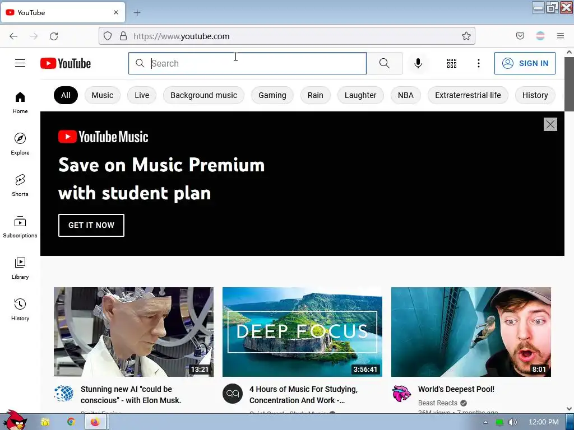Open Subscriptions in the sidebar
574x430 pixels.
[20, 227]
